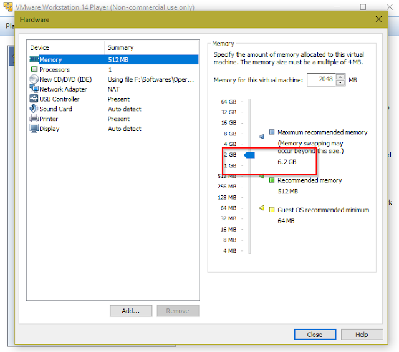
Task: Click the 8 GB slider label
Action: [230, 134]
